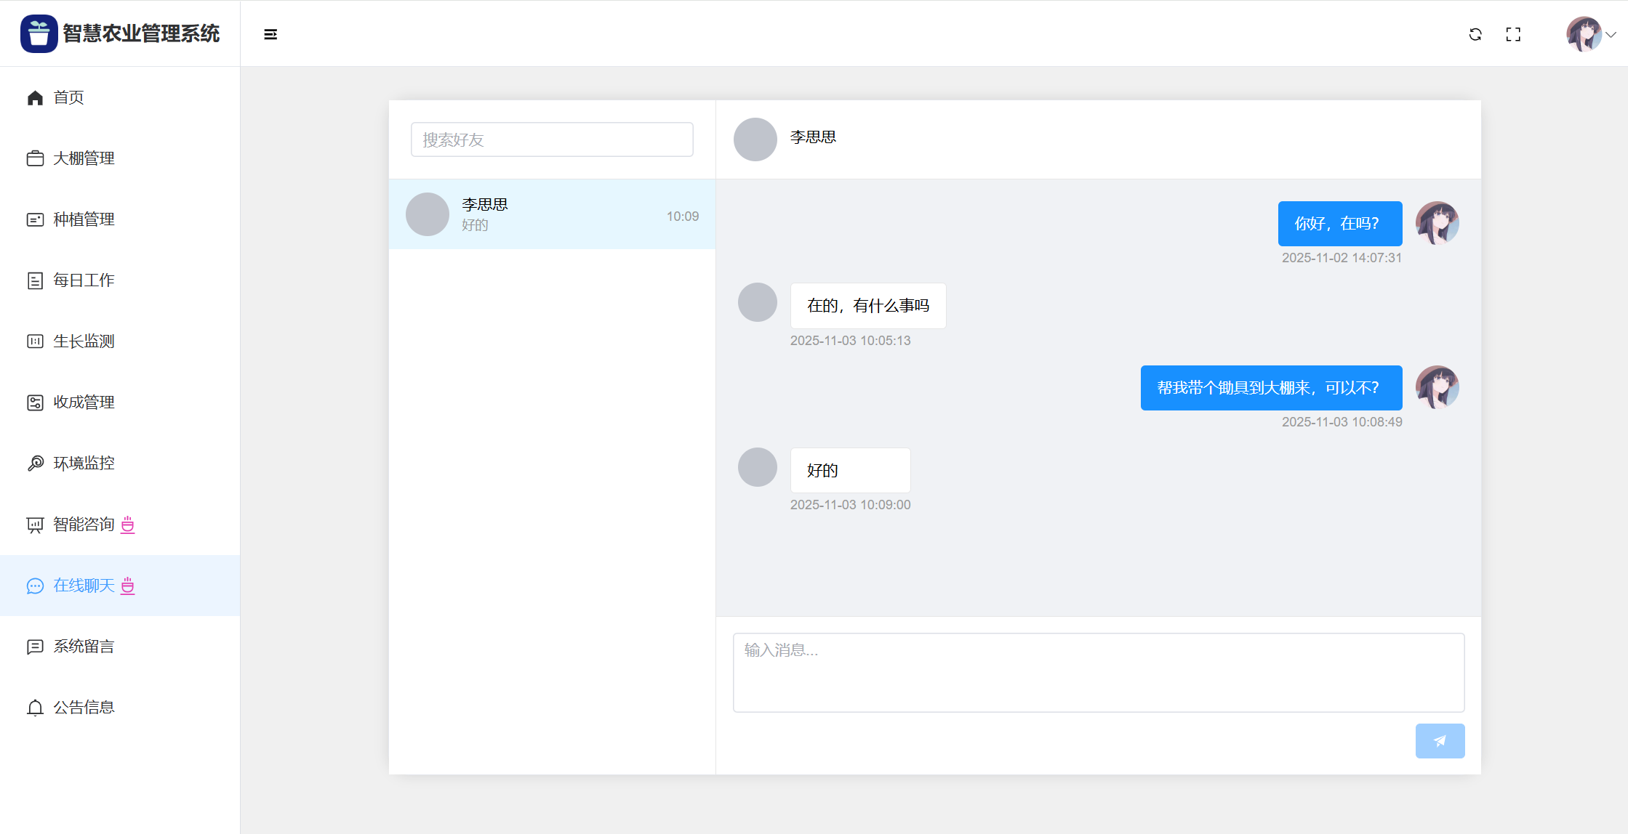Select 收成管理 harvest management
The width and height of the screenshot is (1628, 834).
(x=84, y=402)
